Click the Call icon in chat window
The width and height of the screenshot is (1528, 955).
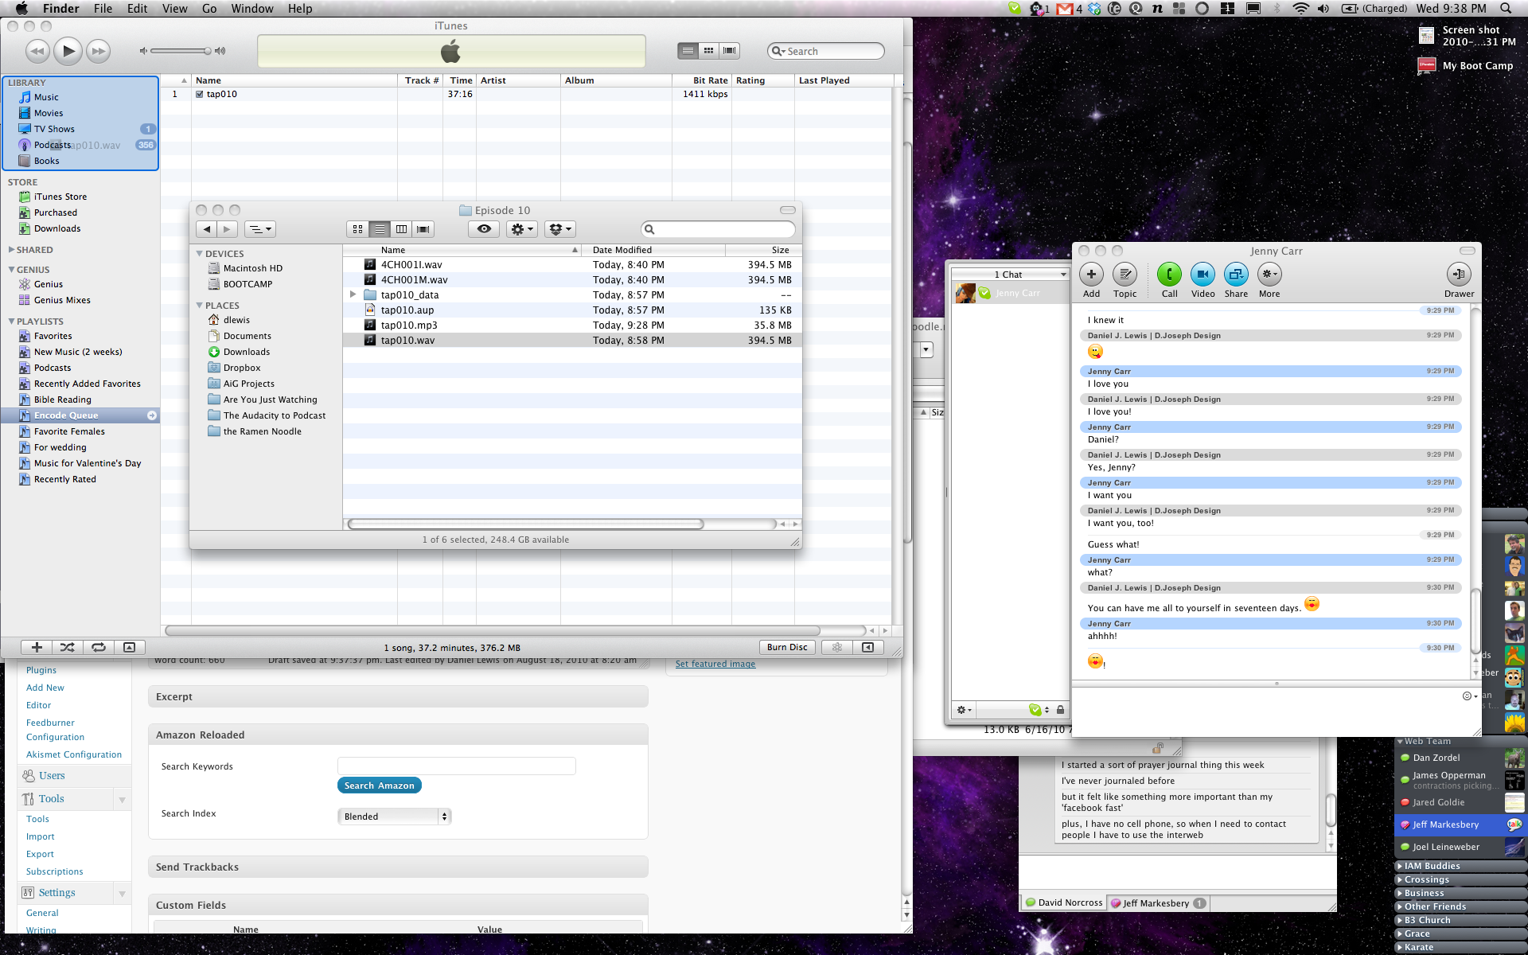click(x=1169, y=275)
